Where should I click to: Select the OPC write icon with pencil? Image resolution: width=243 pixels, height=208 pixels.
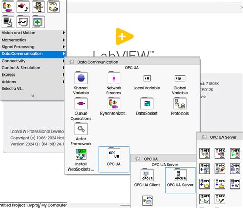click(x=220, y=199)
